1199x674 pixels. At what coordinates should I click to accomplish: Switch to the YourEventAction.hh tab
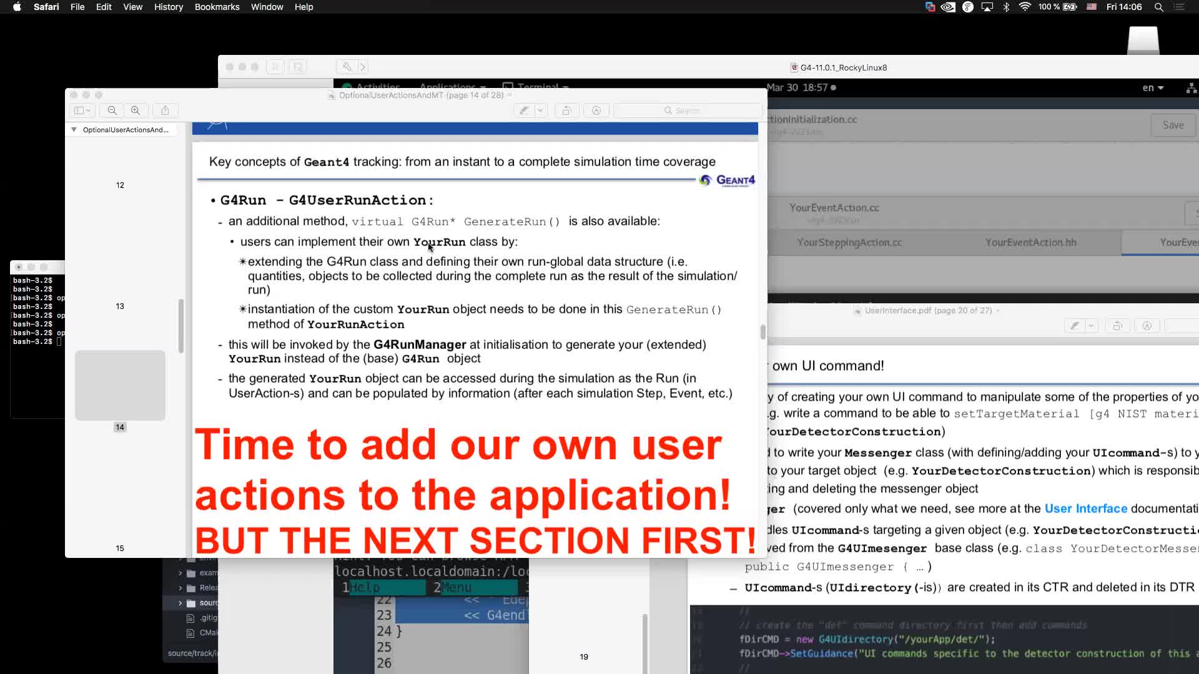[1031, 242]
